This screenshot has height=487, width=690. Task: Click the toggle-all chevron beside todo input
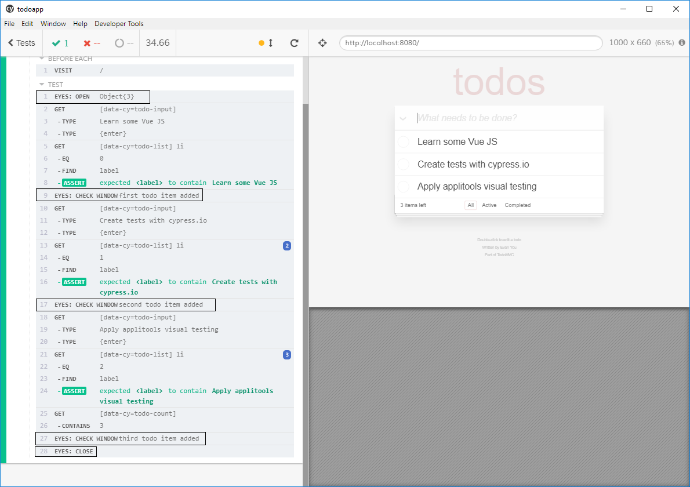tap(403, 118)
